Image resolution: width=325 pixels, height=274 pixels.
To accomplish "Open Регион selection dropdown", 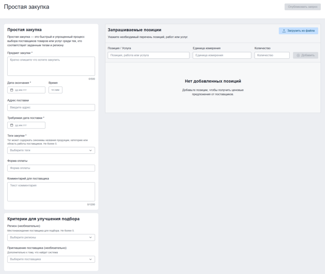I will click(x=51, y=237).
